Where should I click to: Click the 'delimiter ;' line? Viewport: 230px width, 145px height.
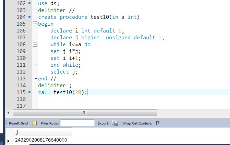[55, 85]
